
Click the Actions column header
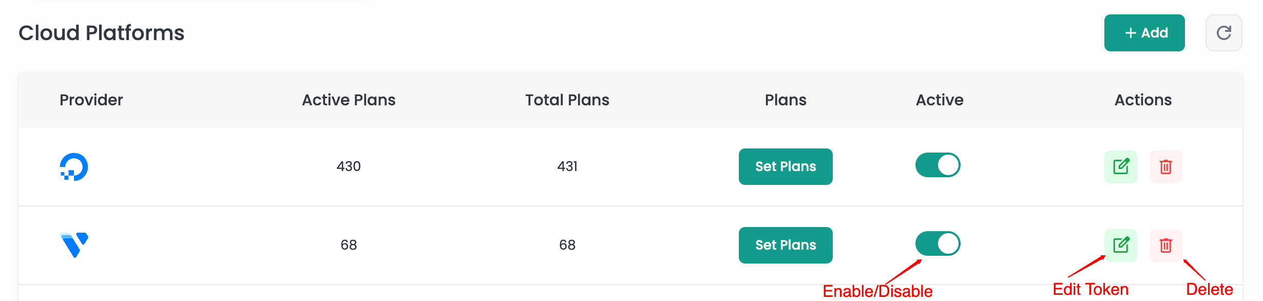[1143, 100]
